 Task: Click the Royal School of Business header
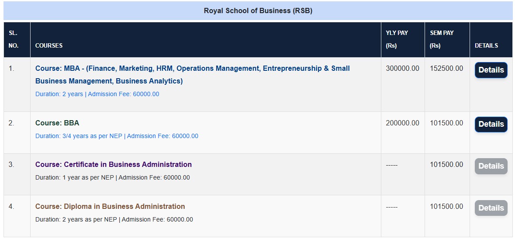(x=258, y=10)
